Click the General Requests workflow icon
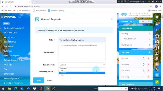The height and width of the screenshot is (91, 163). (x=37, y=19)
